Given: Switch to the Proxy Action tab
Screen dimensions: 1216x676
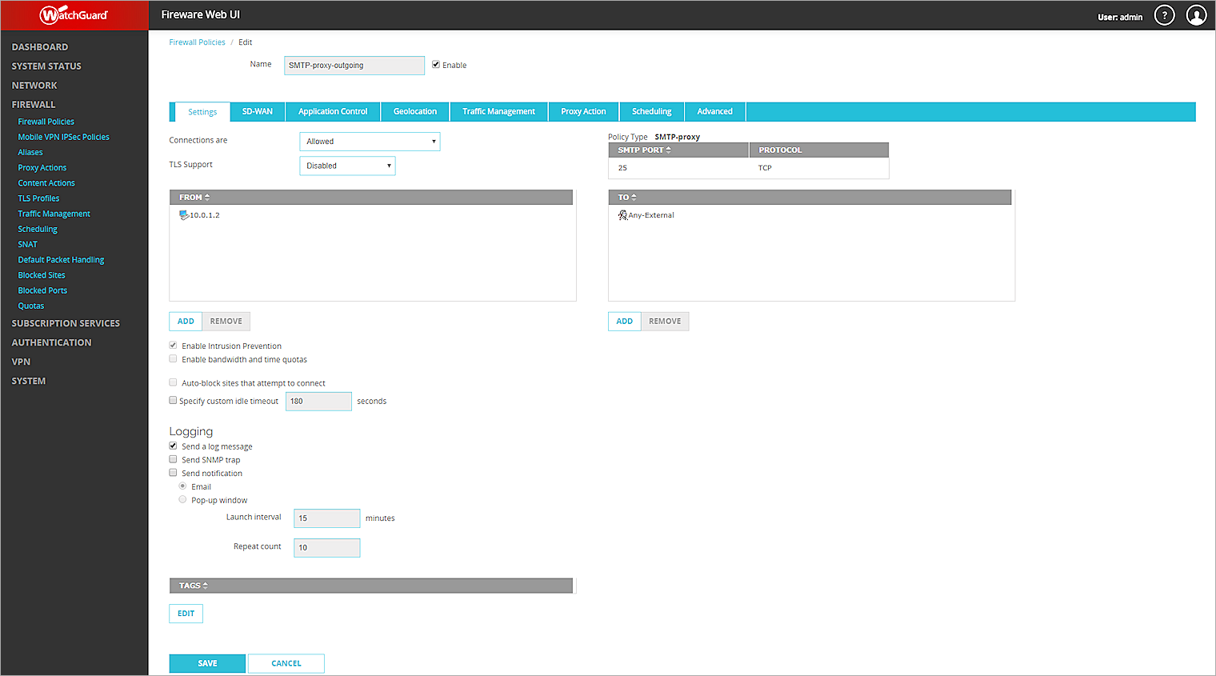Looking at the screenshot, I should [x=583, y=111].
